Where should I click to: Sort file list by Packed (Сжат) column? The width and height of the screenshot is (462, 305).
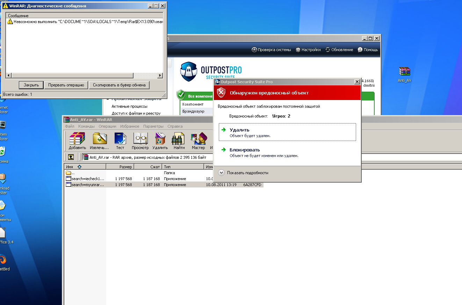coord(148,167)
